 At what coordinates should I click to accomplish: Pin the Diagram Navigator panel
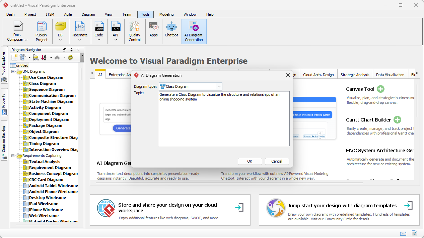[x=71, y=49]
